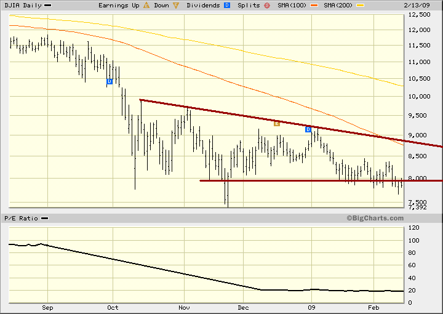443x314 pixels.
Task: Click the 8,500 price axis label
Action: 418,156
